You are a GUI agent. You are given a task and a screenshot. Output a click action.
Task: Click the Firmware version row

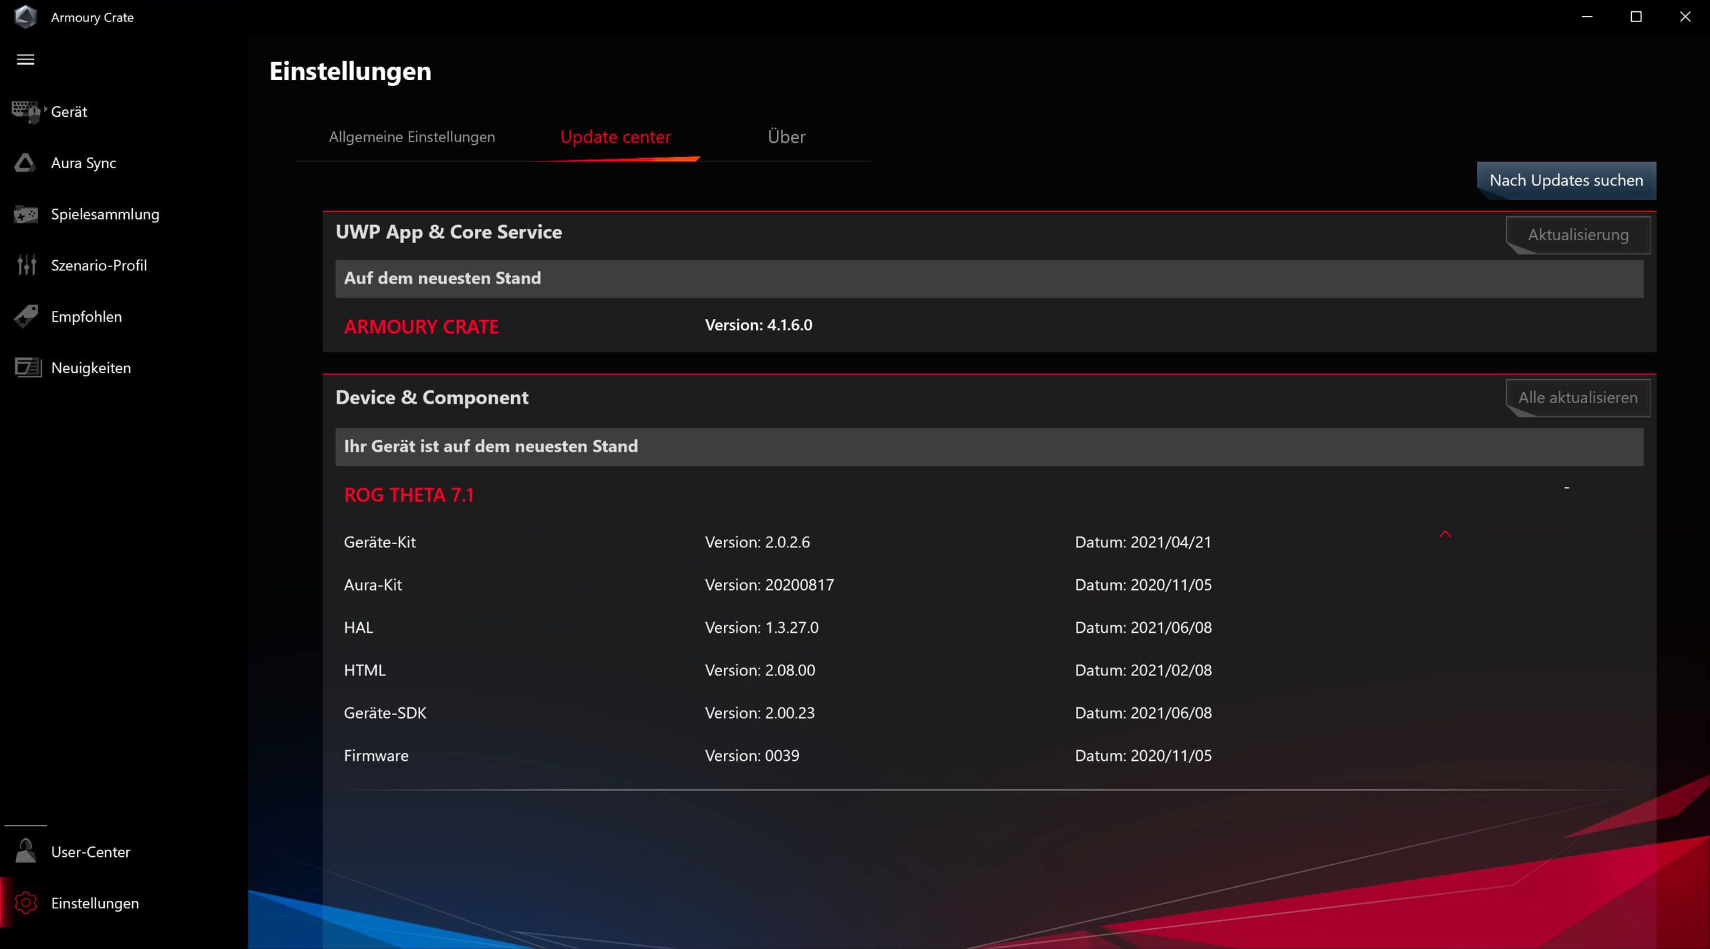pos(751,755)
